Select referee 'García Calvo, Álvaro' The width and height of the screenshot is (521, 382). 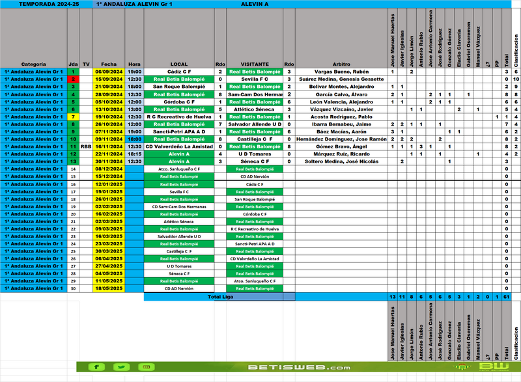tap(341, 94)
